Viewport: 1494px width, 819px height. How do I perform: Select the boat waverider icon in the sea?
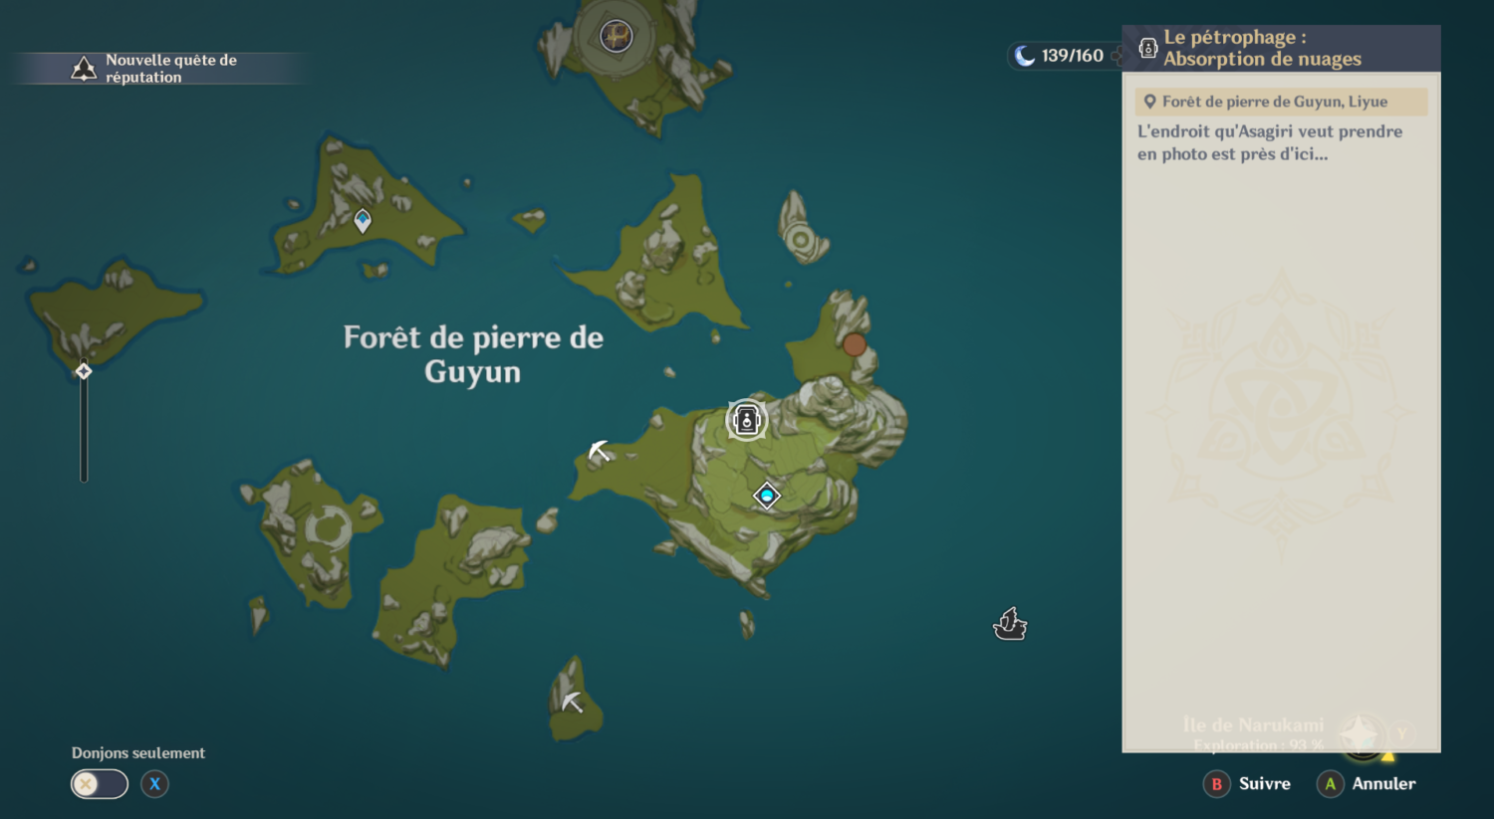[1010, 624]
